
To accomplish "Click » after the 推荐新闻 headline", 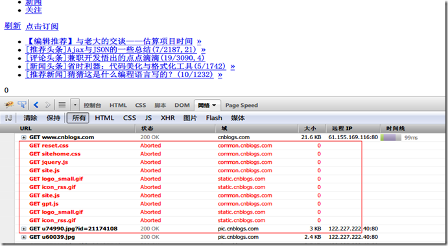I will [x=220, y=74].
